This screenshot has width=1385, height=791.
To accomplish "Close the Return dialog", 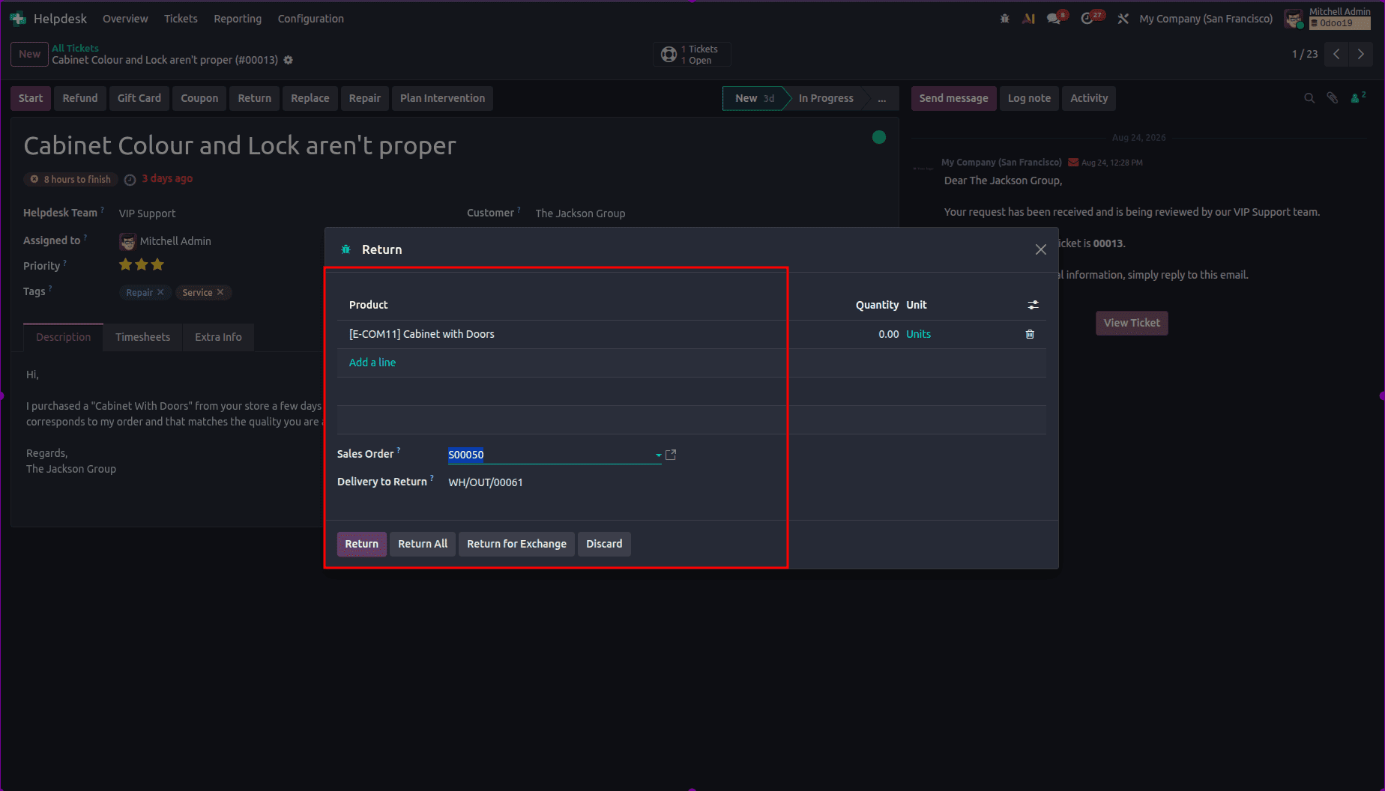I will click(1040, 249).
